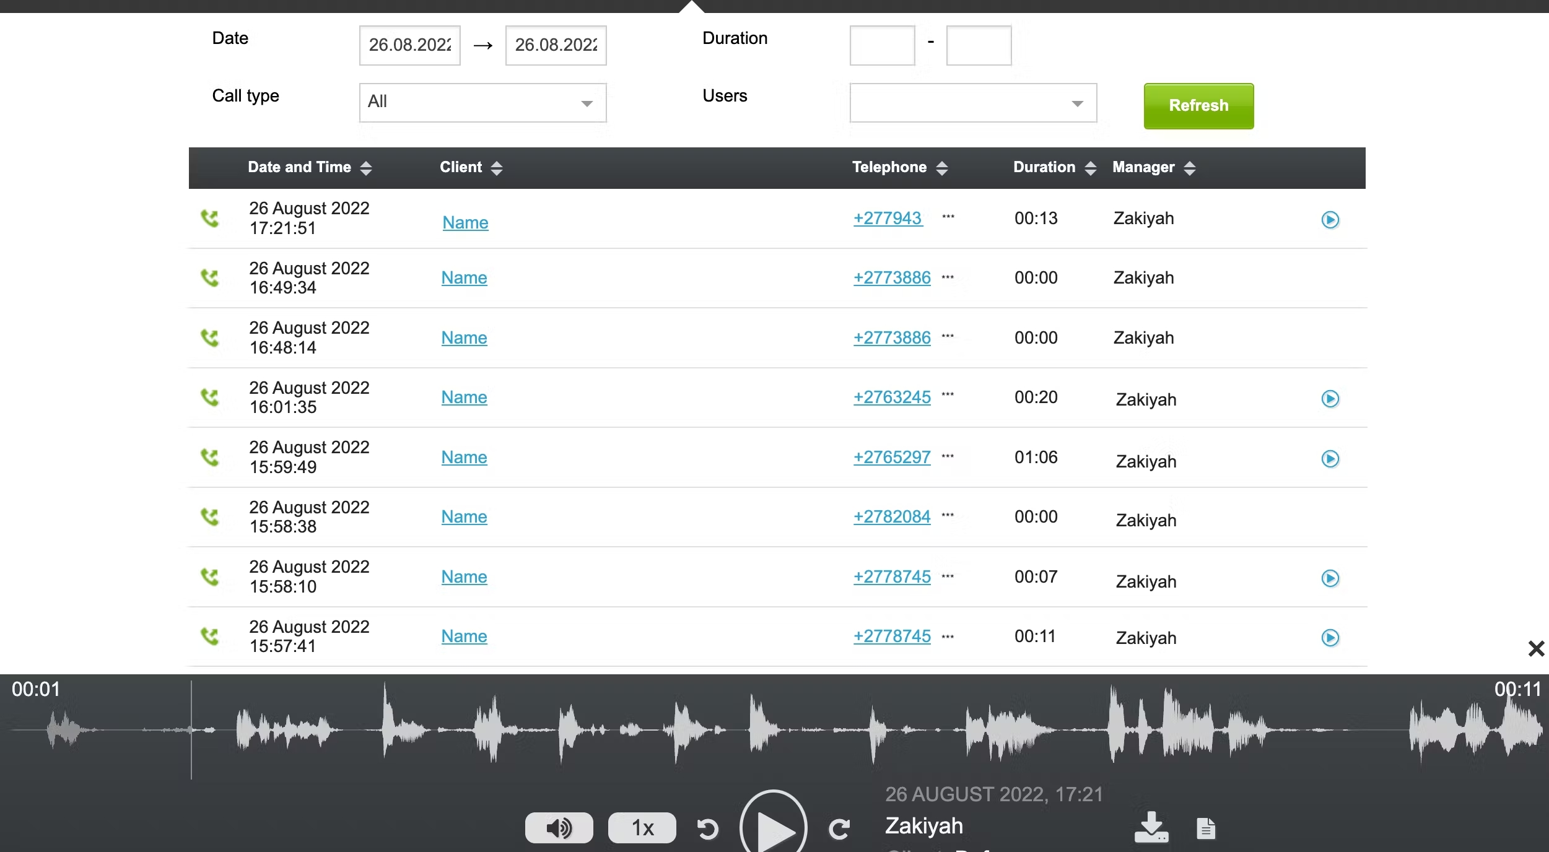Play recording of the 15:59:49 call
The height and width of the screenshot is (852, 1549).
click(1330, 459)
